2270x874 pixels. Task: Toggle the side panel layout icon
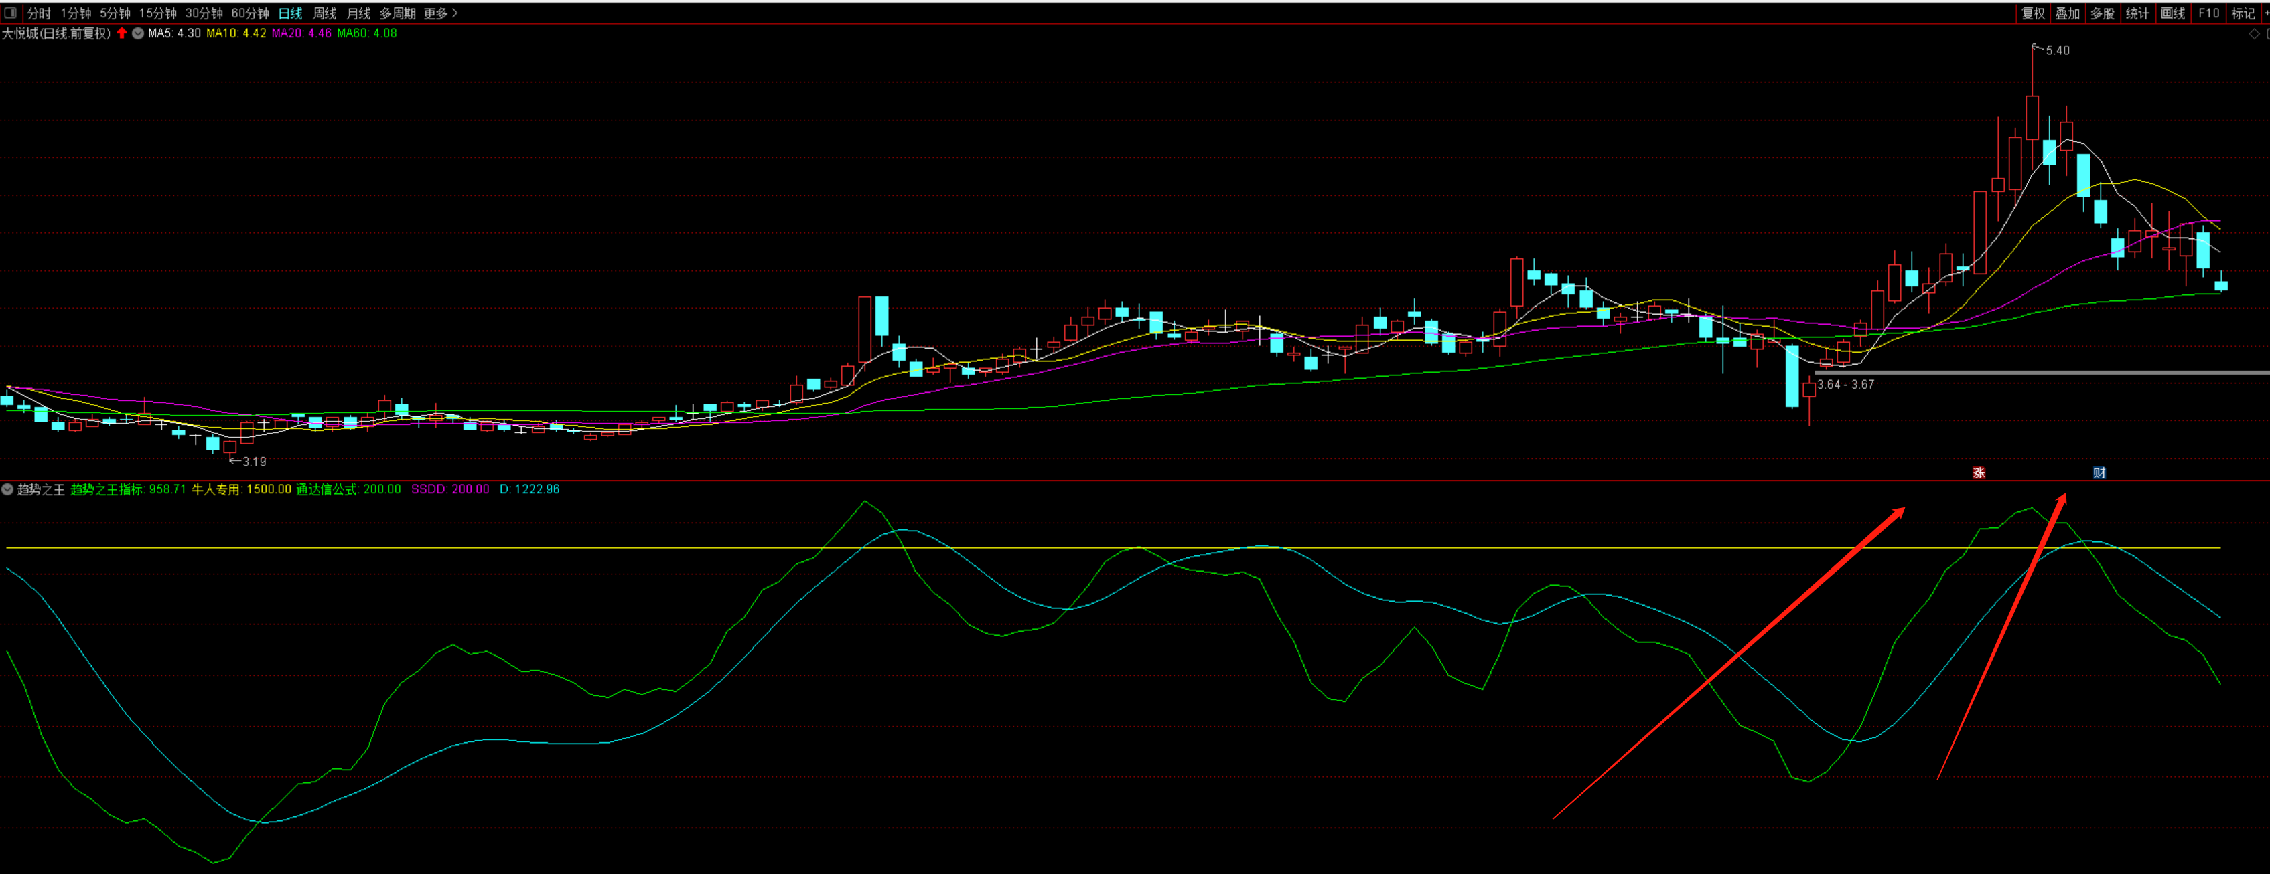pos(9,13)
